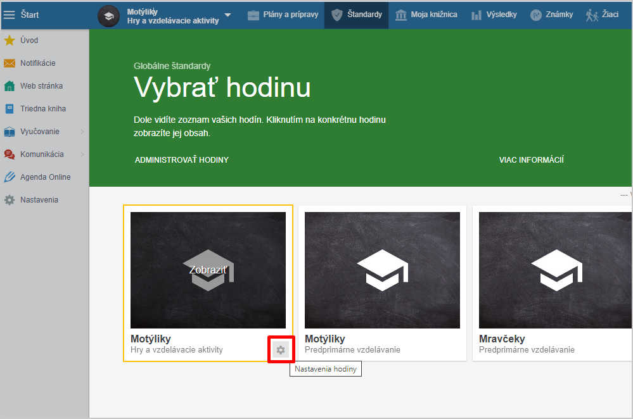Open Triedna kniha in the sidebar
633x419 pixels.
point(44,109)
